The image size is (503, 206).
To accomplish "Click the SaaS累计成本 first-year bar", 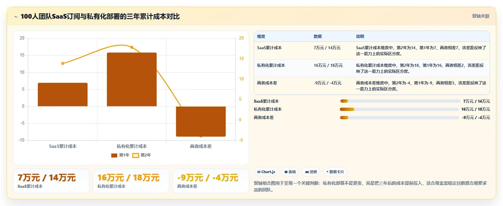I will [63, 95].
